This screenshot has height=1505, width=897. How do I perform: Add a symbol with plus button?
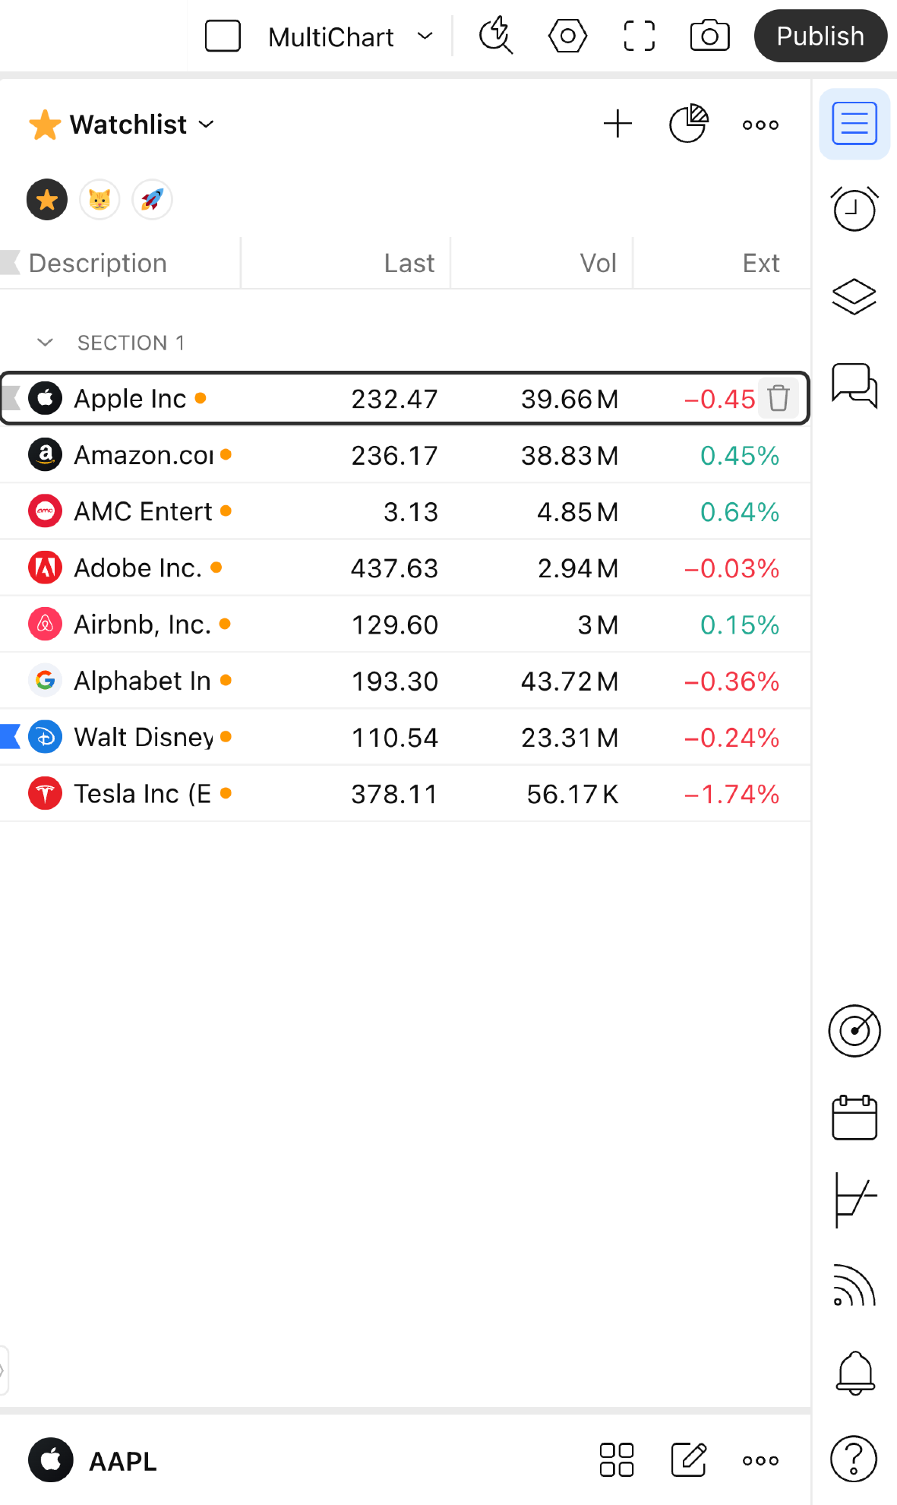pyautogui.click(x=617, y=124)
